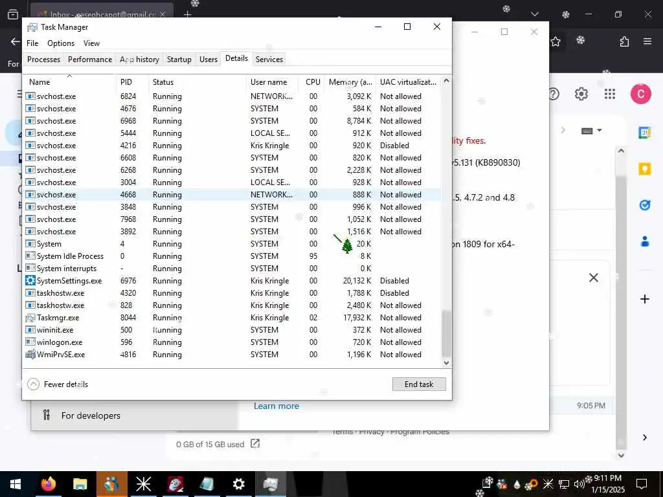The image size is (663, 497).
Task: Click the End task button
Action: tap(419, 384)
